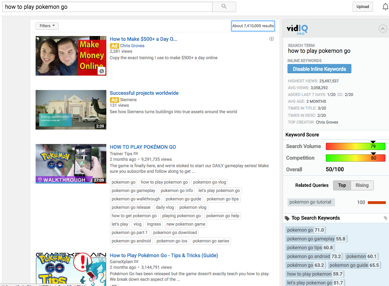
Task: Click the 'pokemon go download' inline tag
Action: click(x=175, y=233)
